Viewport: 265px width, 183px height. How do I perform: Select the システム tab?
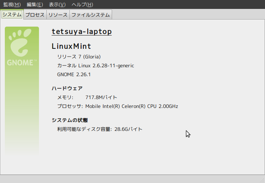pos(12,15)
